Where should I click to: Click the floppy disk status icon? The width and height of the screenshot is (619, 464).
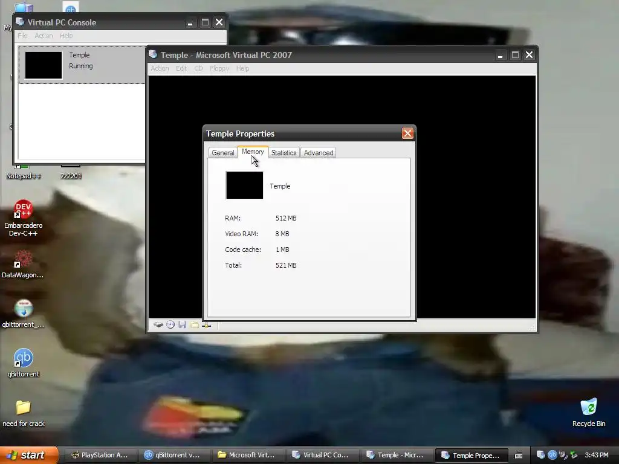[x=182, y=324]
